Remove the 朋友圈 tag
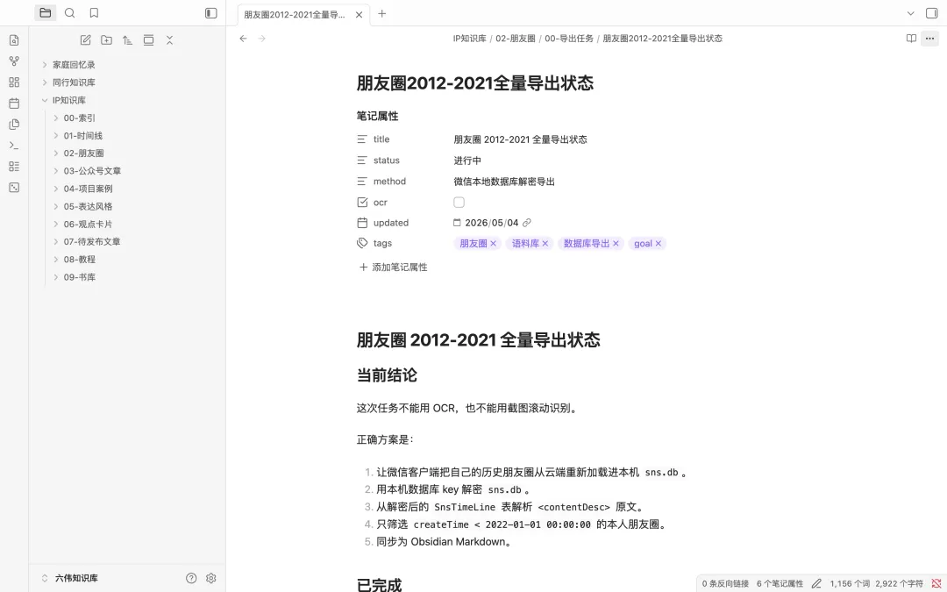The height and width of the screenshot is (592, 947). [x=494, y=244]
